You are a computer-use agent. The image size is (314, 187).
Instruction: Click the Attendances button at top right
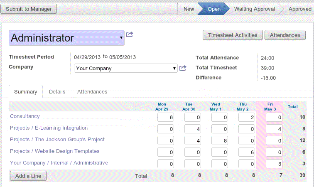pyautogui.click(x=285, y=35)
